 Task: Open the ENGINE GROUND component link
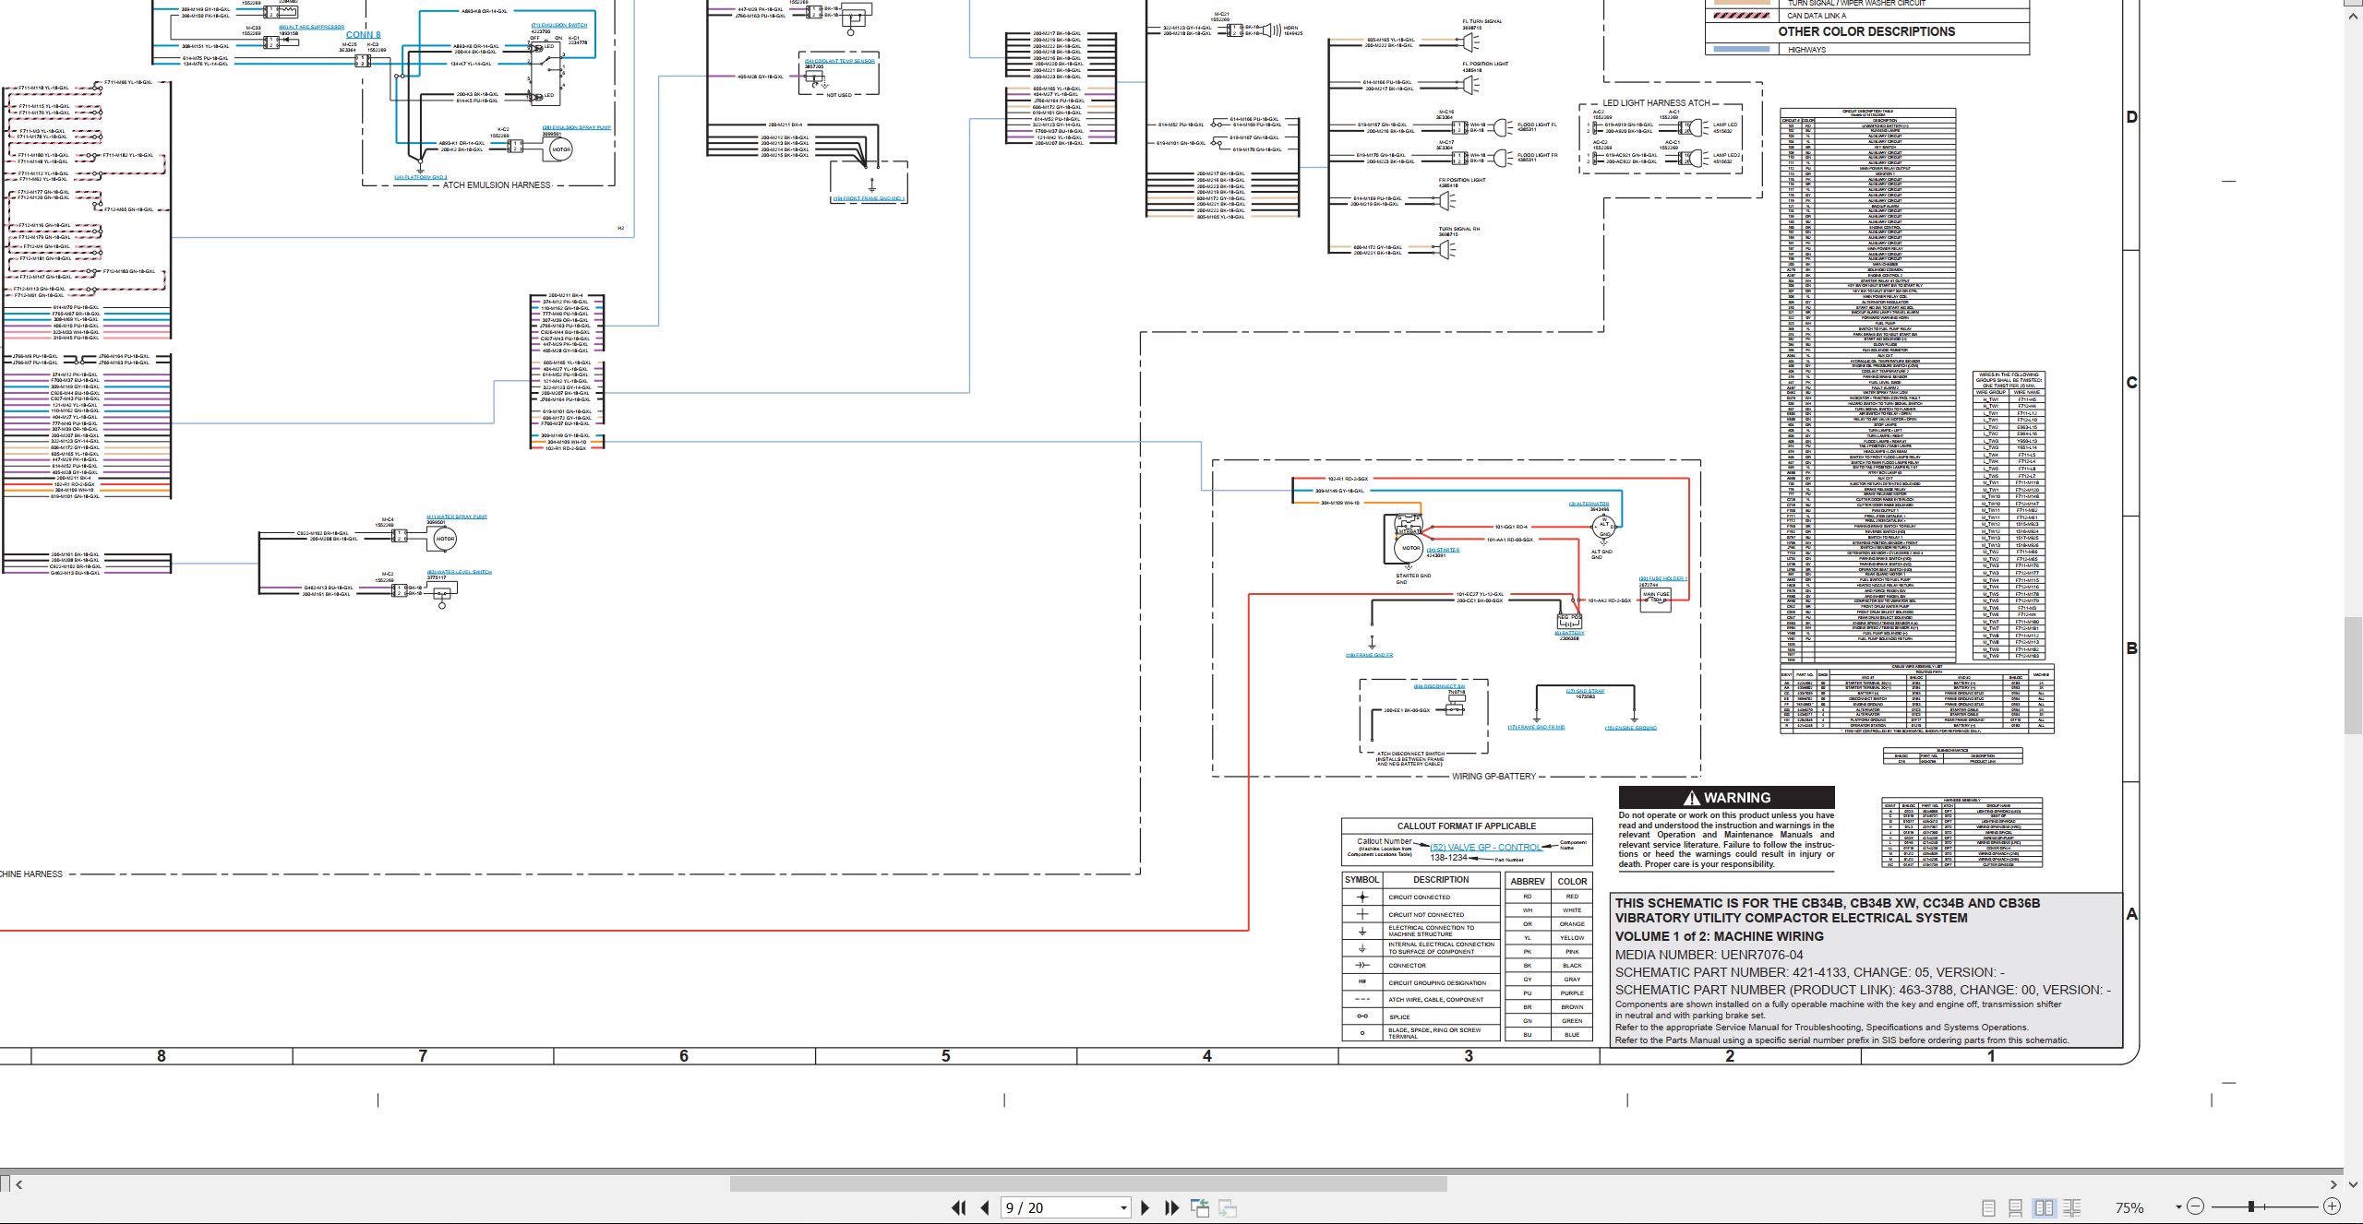click(x=1631, y=728)
